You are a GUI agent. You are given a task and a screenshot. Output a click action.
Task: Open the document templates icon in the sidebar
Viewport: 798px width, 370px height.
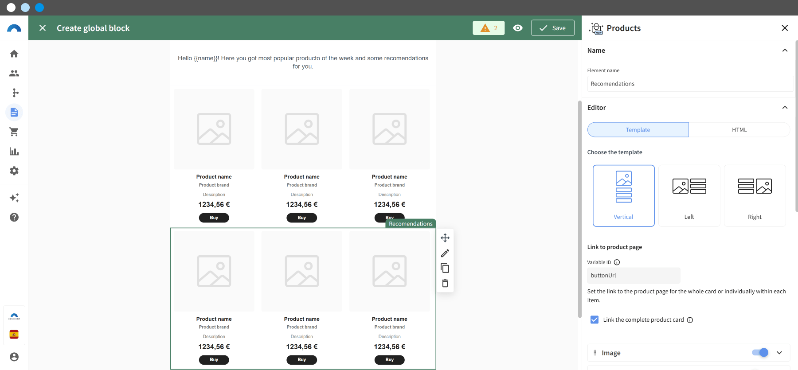14,112
